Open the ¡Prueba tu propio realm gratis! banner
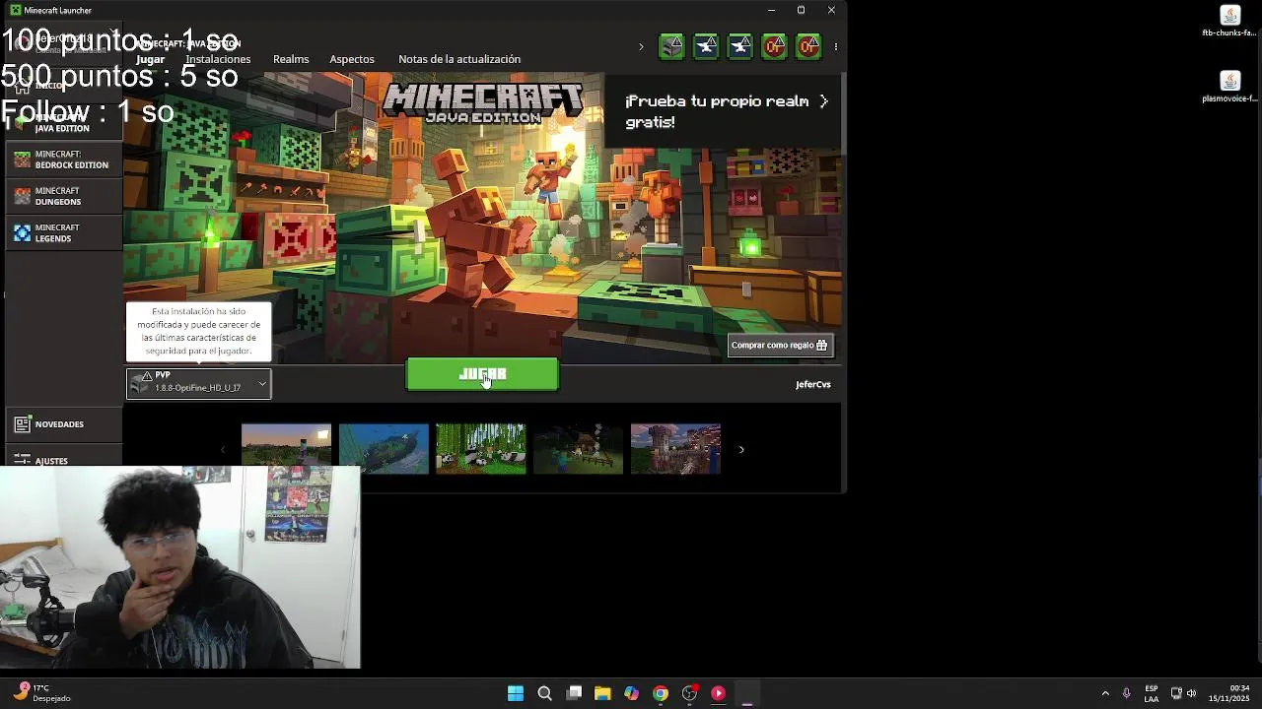 point(724,110)
